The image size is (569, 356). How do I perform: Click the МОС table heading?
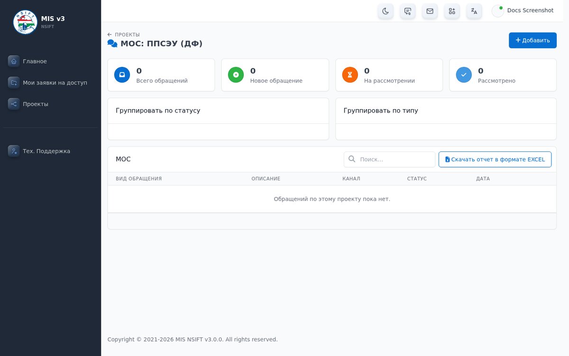coord(123,159)
